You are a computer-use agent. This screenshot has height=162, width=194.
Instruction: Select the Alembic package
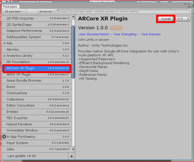[36, 50]
